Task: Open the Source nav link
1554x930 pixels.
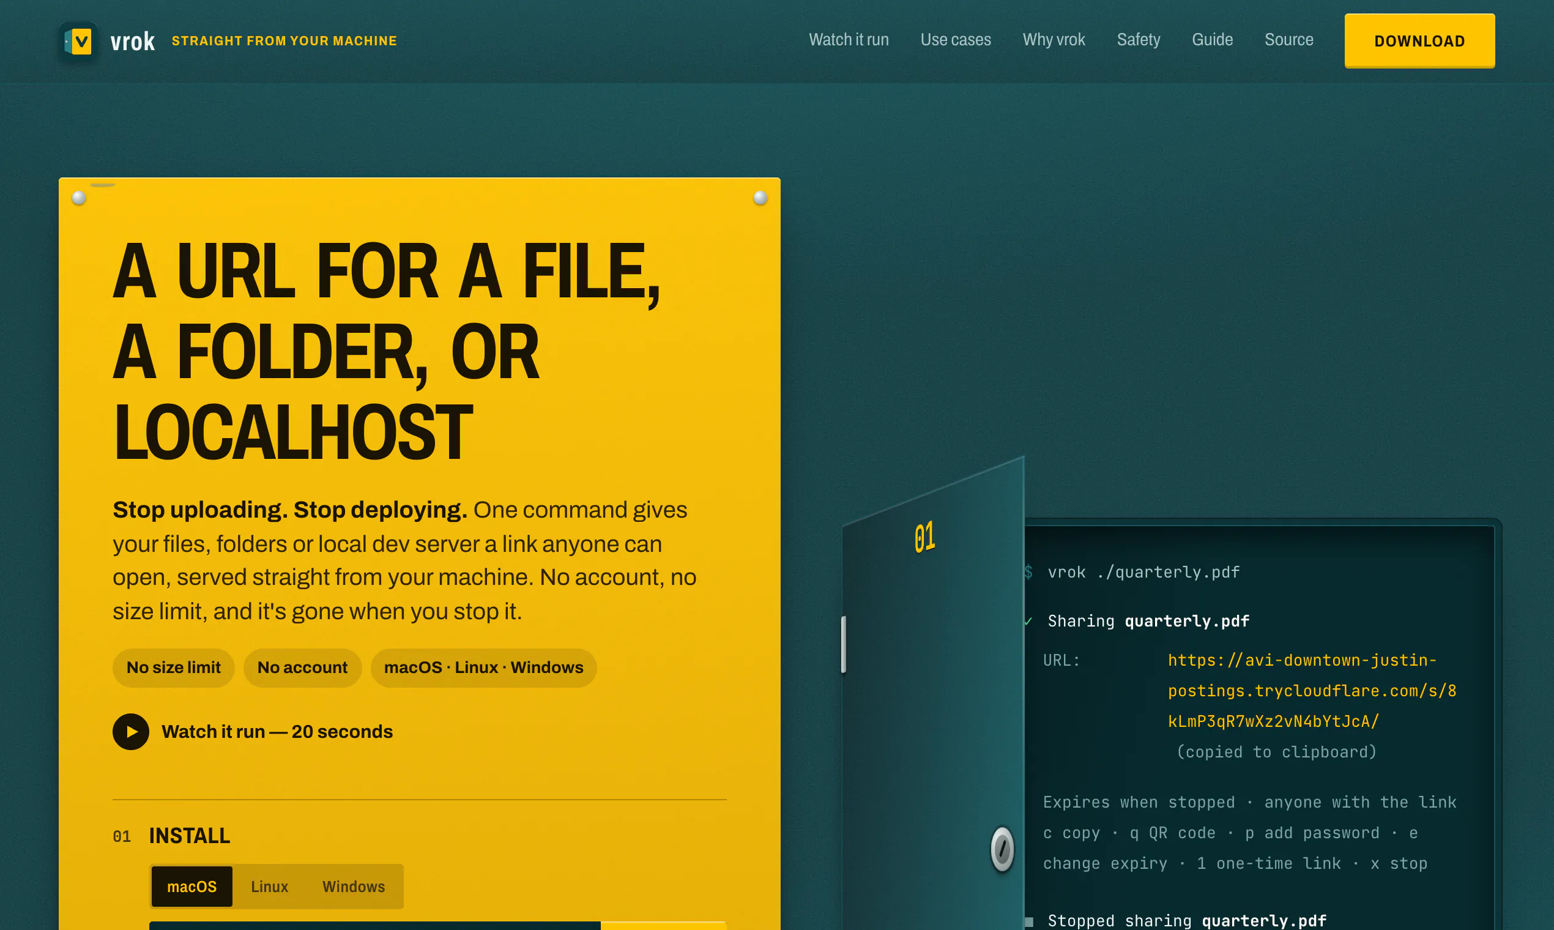Action: (x=1288, y=40)
